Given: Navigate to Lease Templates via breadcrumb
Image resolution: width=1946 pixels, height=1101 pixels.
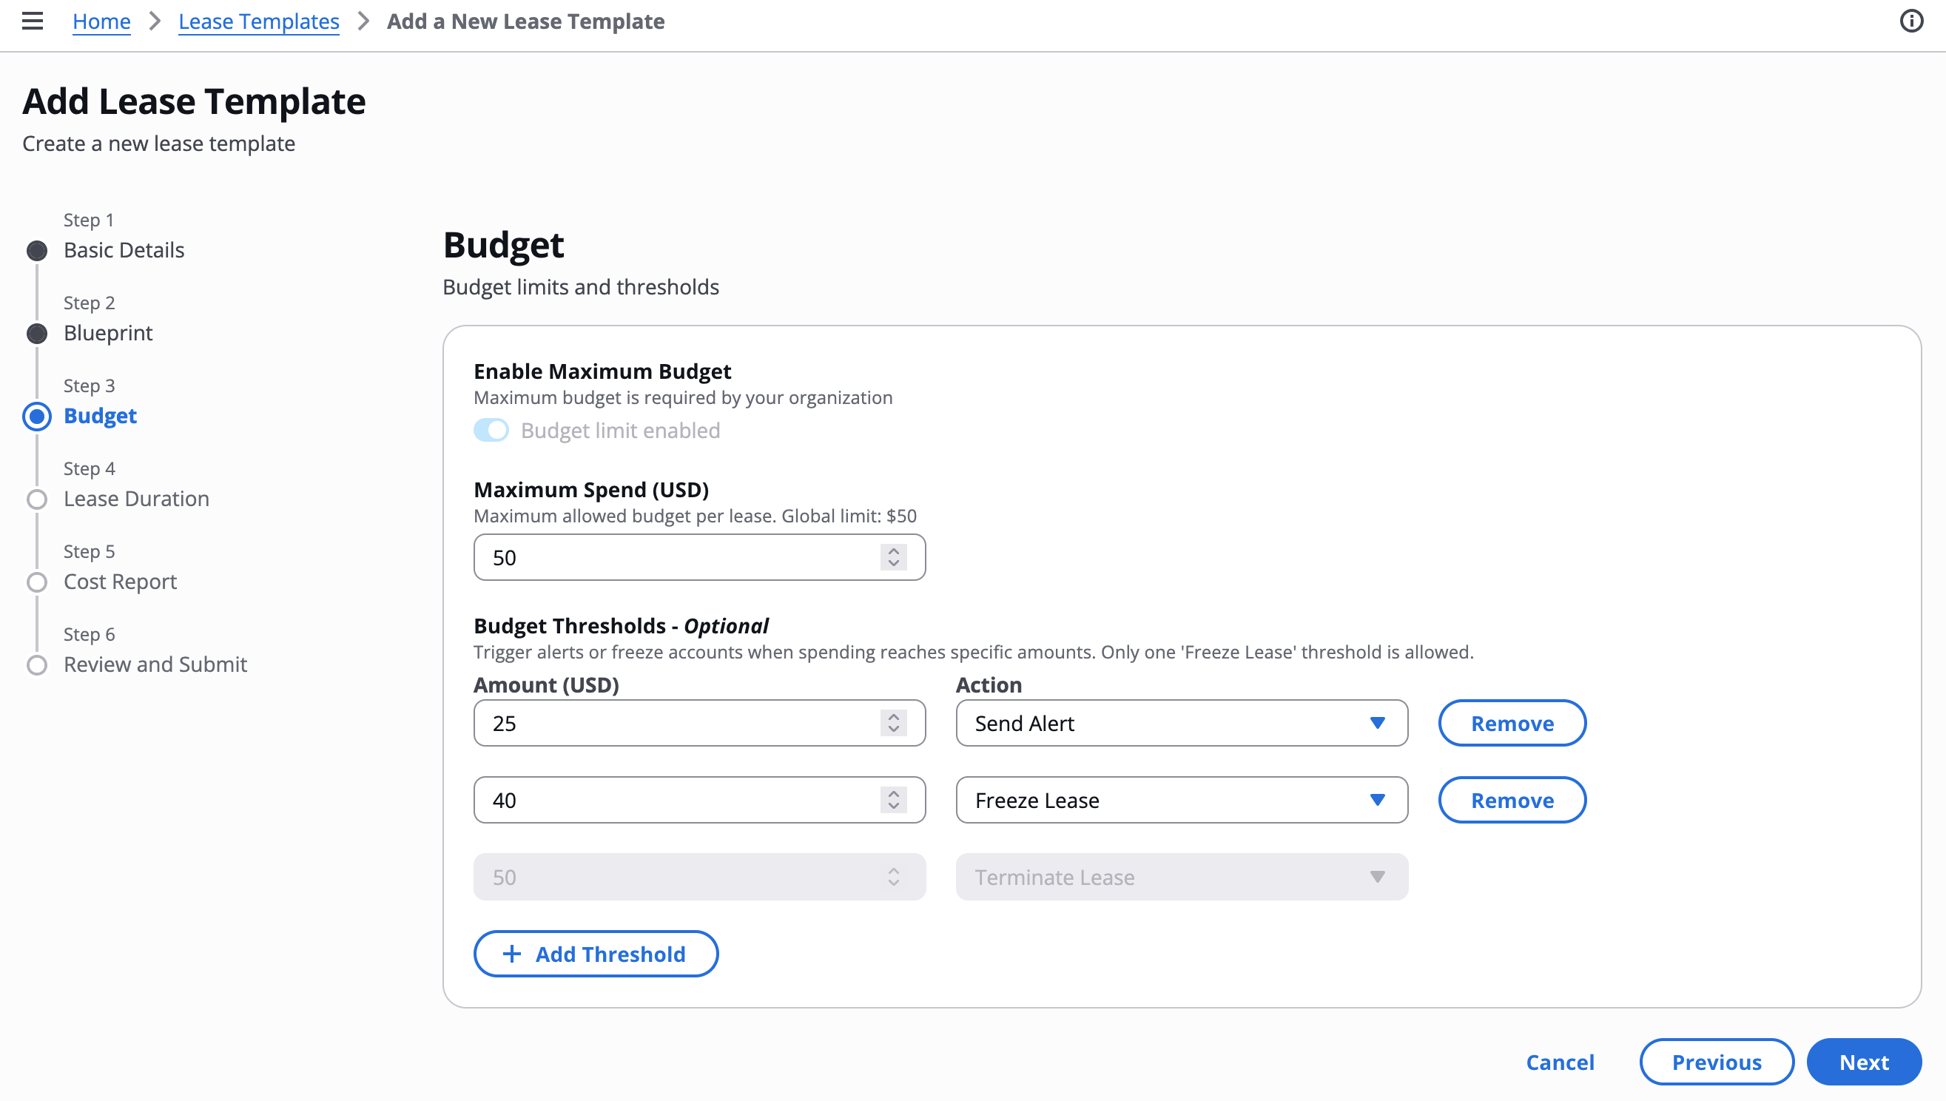Looking at the screenshot, I should [258, 21].
